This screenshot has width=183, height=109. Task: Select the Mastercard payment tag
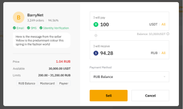(x=47, y=83)
